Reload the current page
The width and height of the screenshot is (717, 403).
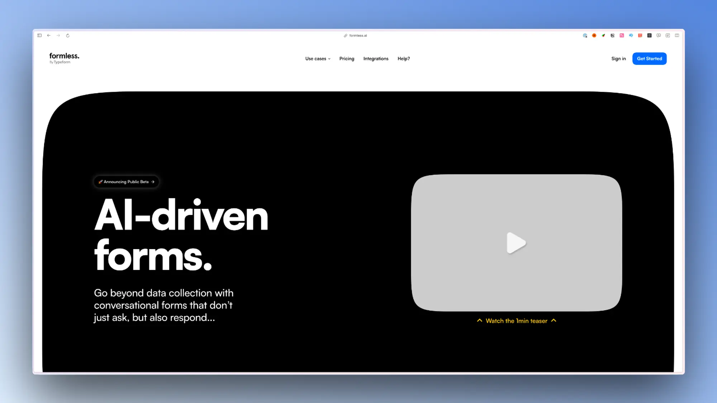click(x=68, y=35)
